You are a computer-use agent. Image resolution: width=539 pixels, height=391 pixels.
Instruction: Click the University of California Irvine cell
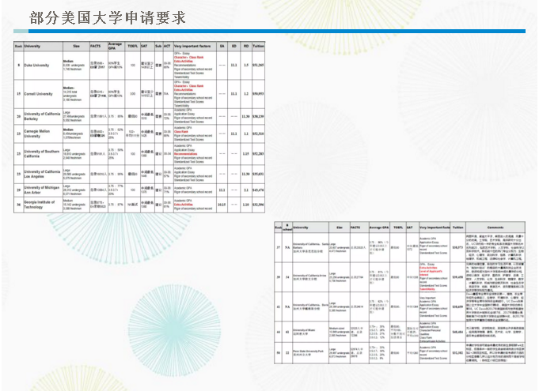tap(309, 278)
